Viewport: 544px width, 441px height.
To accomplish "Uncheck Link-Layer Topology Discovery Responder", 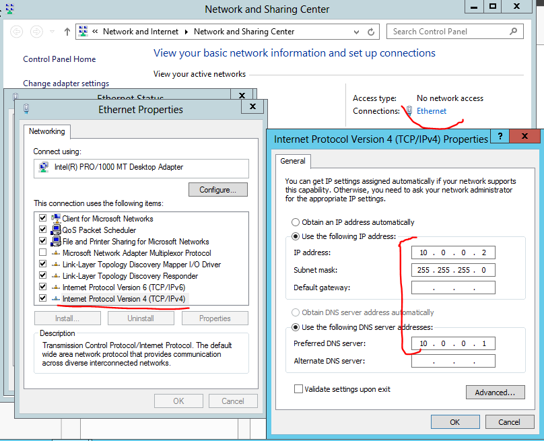I will click(42, 275).
